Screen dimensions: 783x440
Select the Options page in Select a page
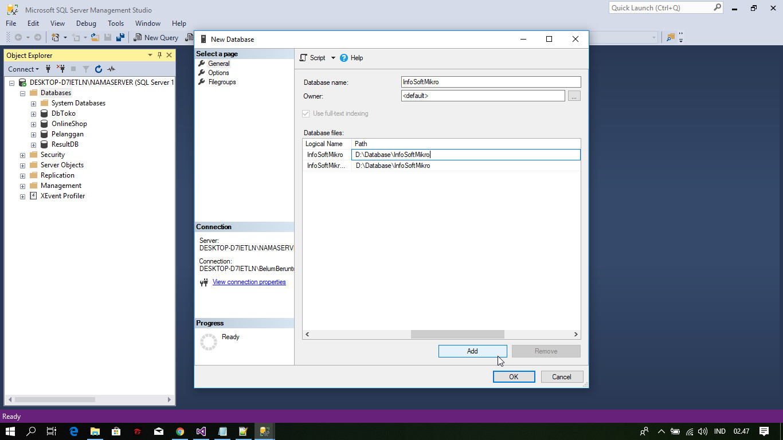point(218,72)
